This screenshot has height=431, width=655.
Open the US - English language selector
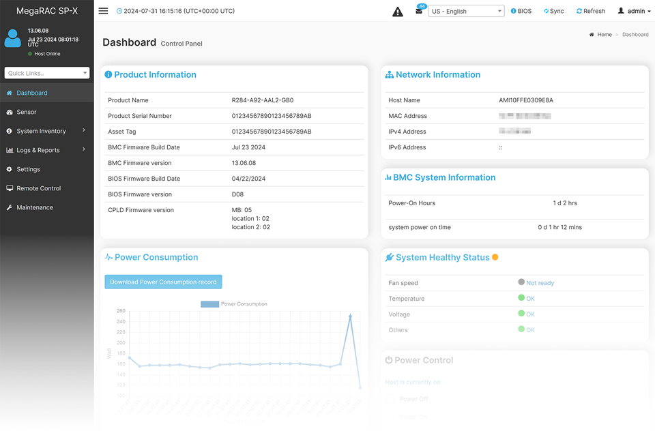tap(466, 11)
